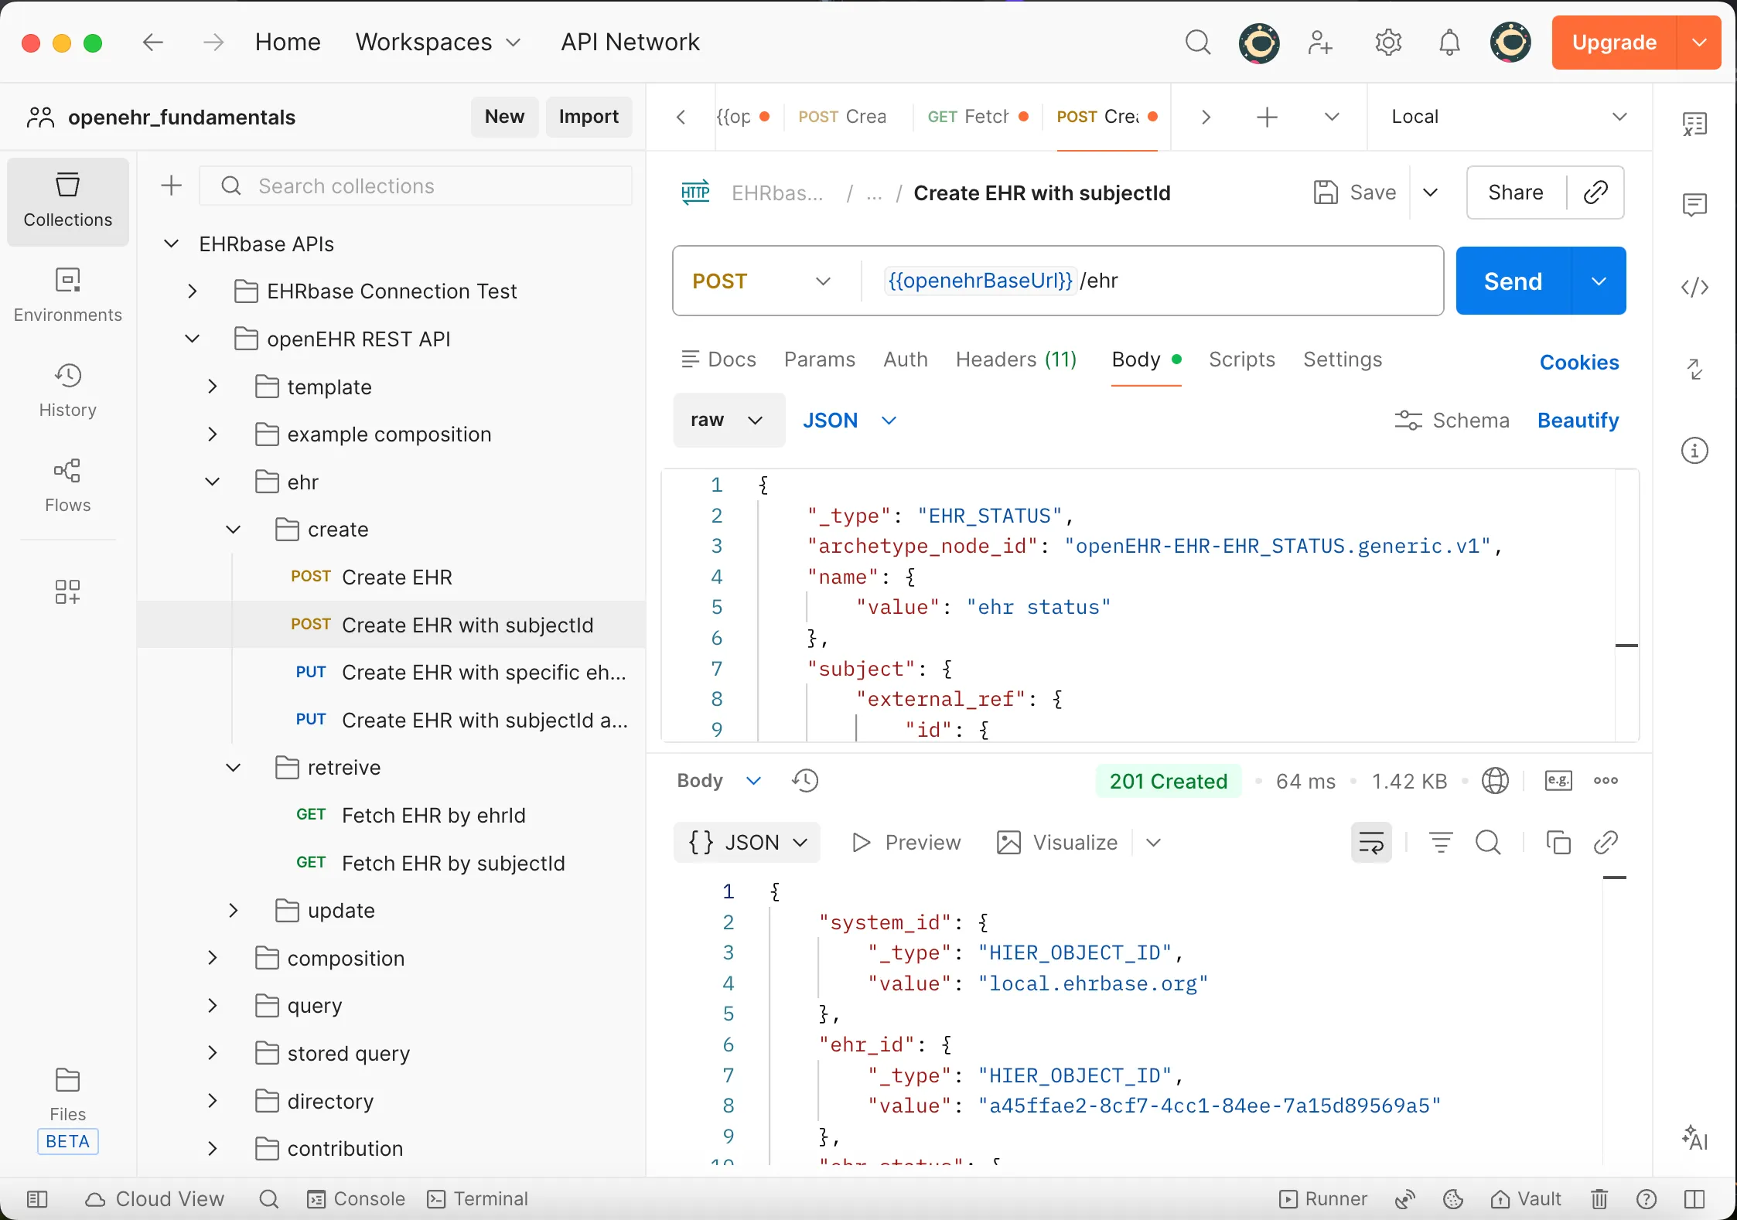The width and height of the screenshot is (1737, 1220).
Task: Open the code snippet panel icon
Action: tap(1694, 288)
